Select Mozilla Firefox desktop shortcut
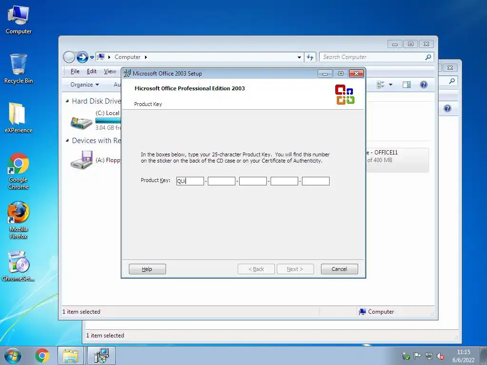Viewport: 487px width, 365px height. [19, 220]
